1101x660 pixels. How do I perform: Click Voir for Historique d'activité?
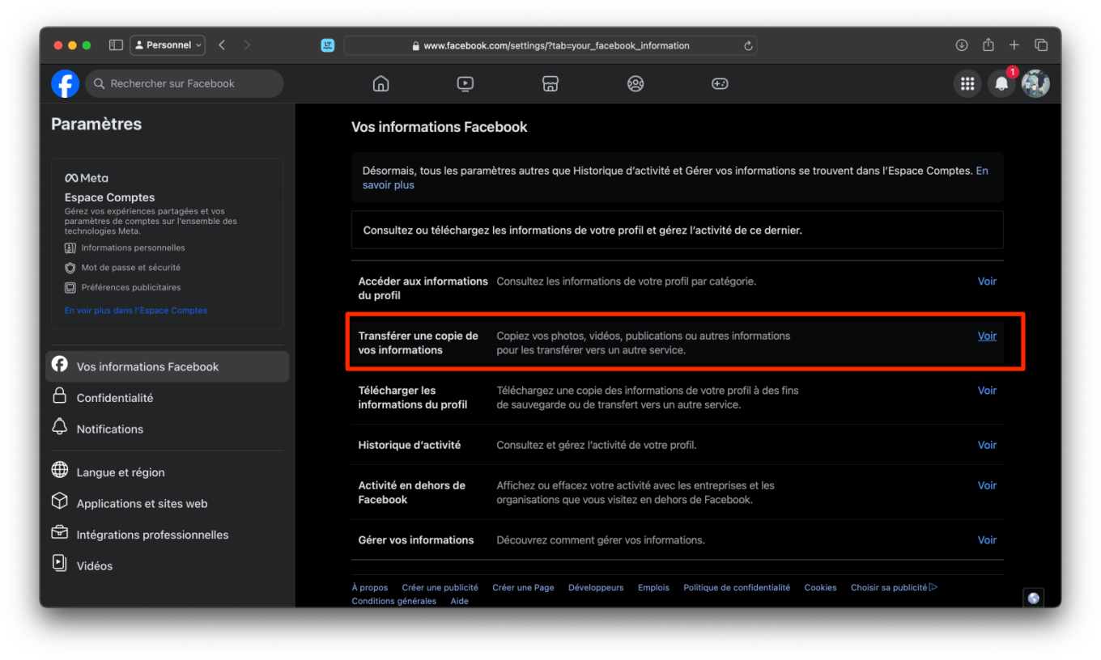[x=987, y=445]
